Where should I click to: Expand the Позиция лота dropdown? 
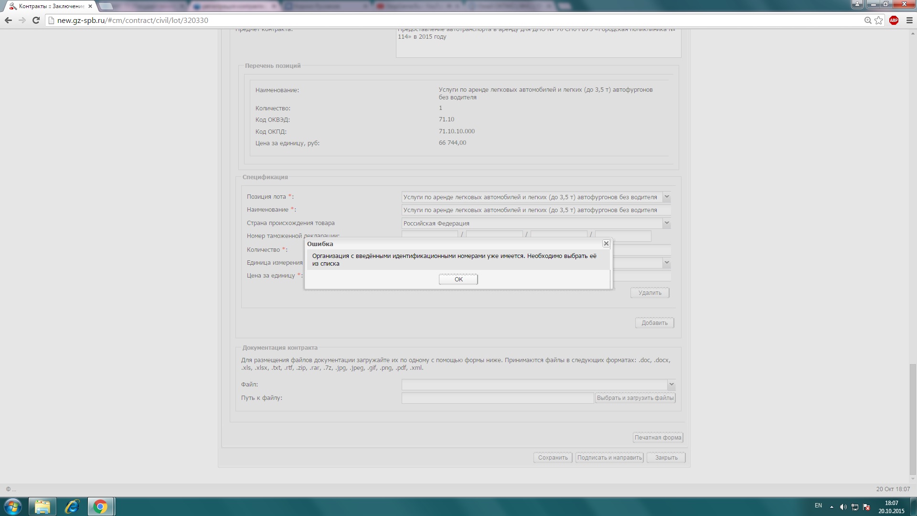667,197
